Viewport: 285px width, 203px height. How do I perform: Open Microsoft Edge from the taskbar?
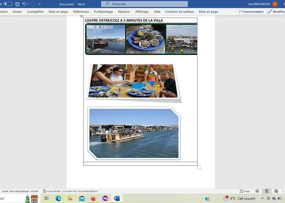[58, 199]
